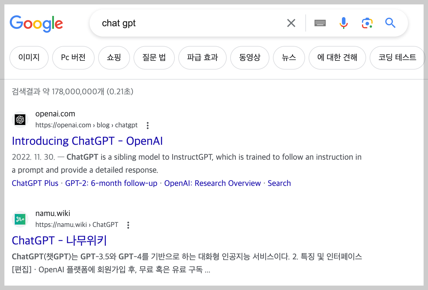Clear the search box with X icon
Screen dimensions: 428x290
click(291, 23)
